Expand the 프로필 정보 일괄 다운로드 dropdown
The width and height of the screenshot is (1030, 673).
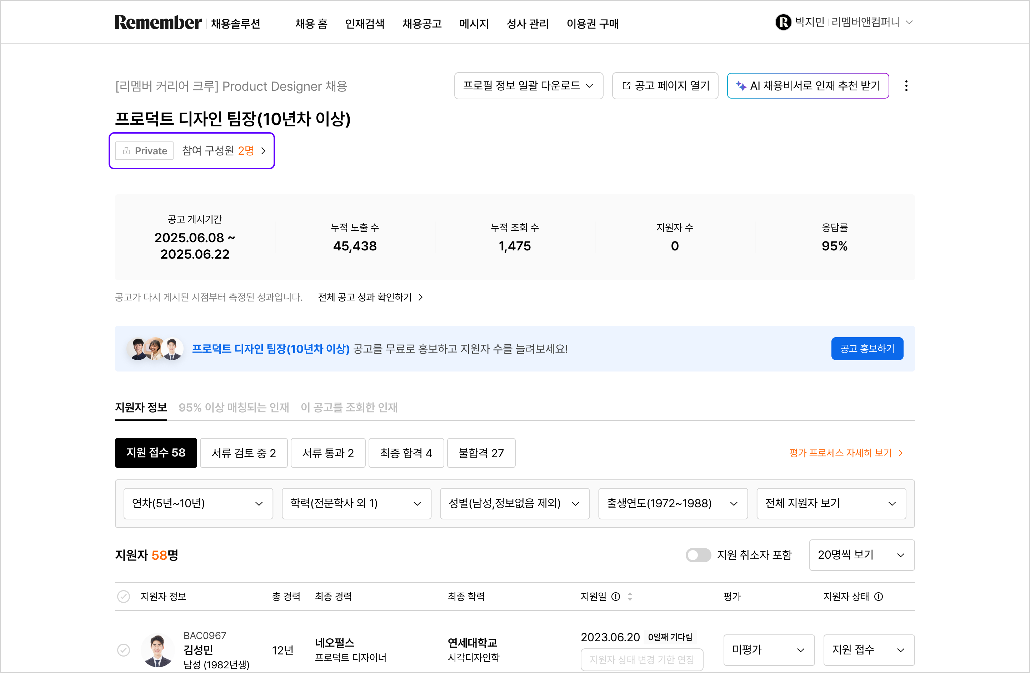(528, 86)
